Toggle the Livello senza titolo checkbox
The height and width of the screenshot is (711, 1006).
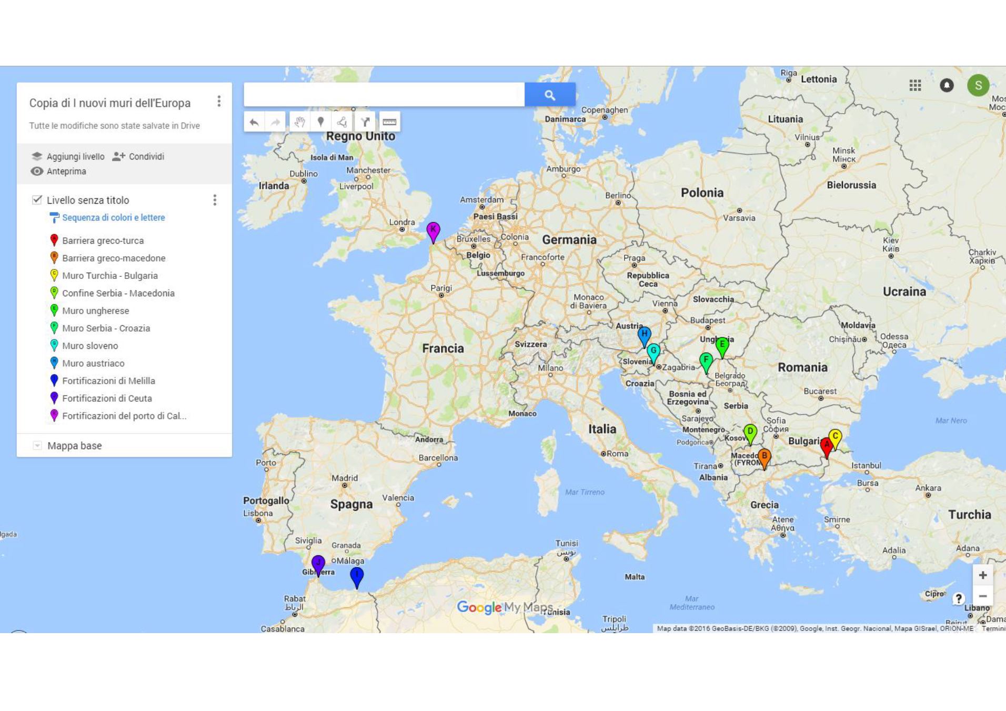click(x=37, y=199)
